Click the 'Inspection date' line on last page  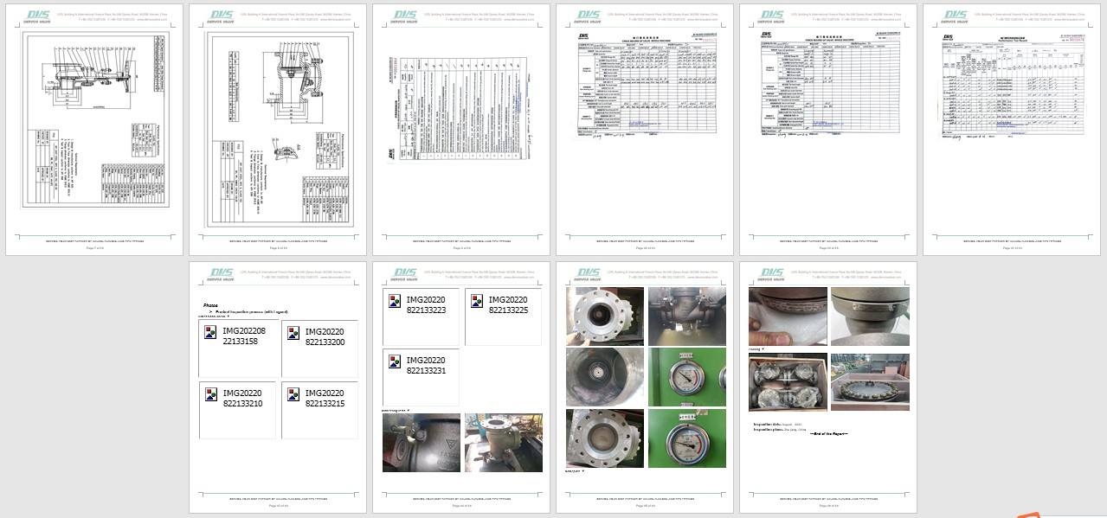778,425
